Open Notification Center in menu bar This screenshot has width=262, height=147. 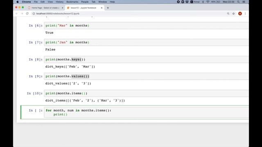point(244,2)
